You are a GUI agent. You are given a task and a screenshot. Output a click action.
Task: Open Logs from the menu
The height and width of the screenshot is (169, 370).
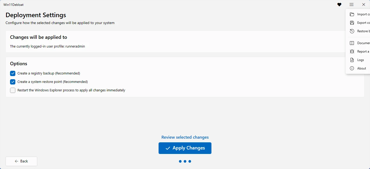358,60
